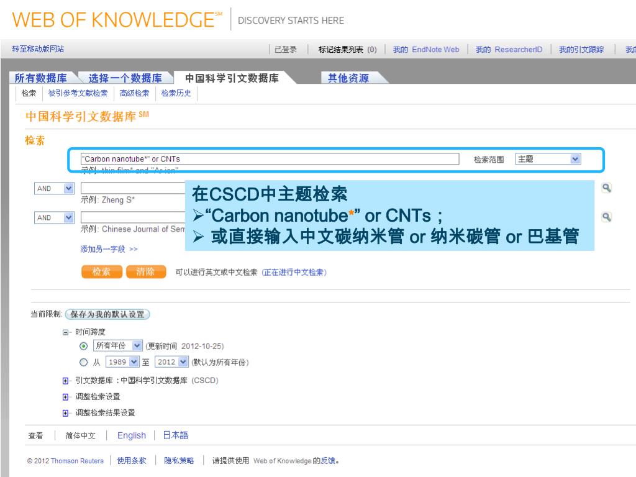Open the 转至移动版网站 link

click(38, 49)
